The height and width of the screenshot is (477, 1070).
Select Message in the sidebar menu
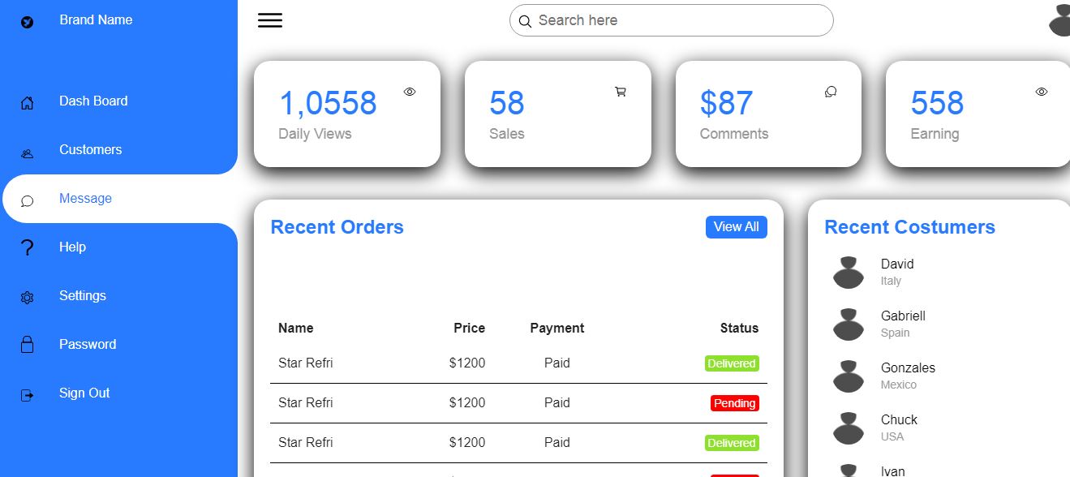coord(85,198)
